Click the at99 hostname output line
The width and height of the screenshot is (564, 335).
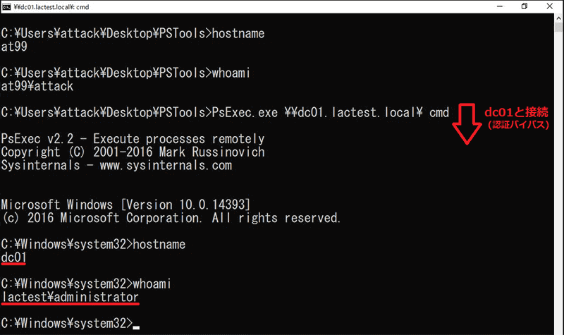pos(14,47)
